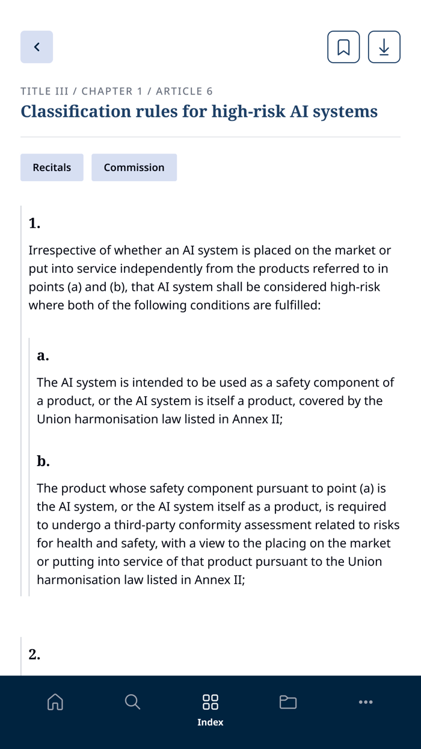The image size is (421, 749).
Task: View the Commission proposal version
Action: click(134, 167)
